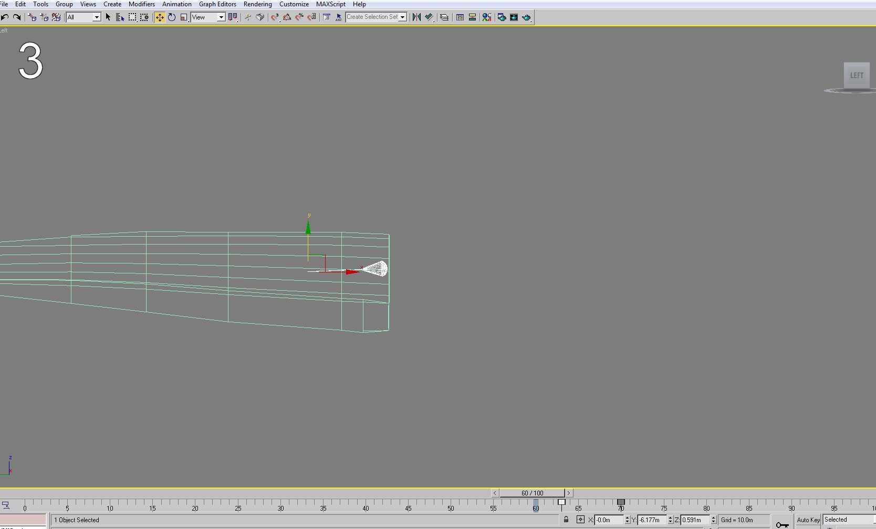The width and height of the screenshot is (876, 529).
Task: Expand Create Selection Set dropdown
Action: 403,17
